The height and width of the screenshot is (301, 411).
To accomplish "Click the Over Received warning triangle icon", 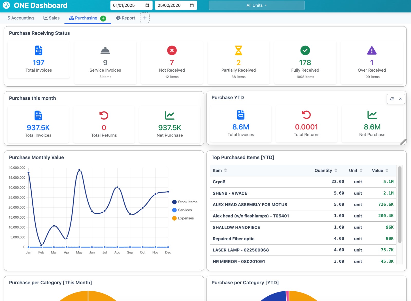I will click(371, 51).
